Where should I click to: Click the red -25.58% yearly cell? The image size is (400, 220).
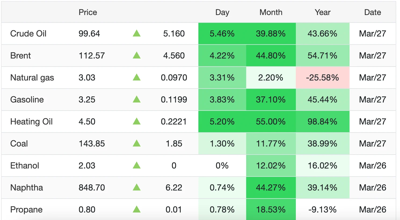[322, 78]
